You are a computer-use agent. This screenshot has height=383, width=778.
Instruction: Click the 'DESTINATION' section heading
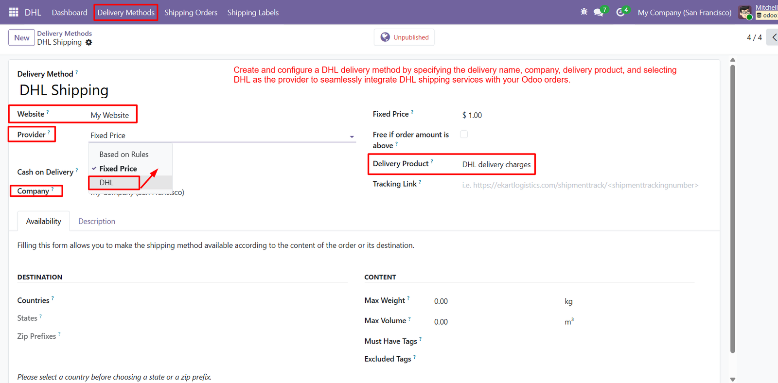40,277
